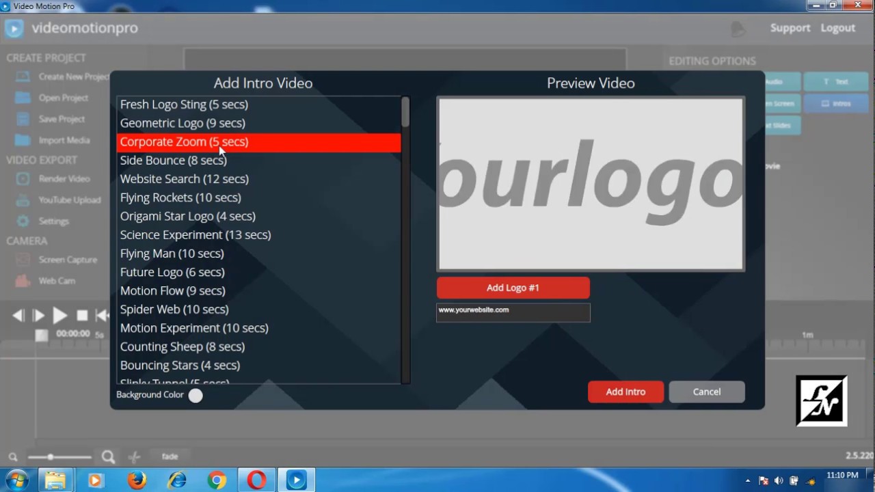Click the small zoom-out magnifier on the timeline
The width and height of the screenshot is (875, 492).
pos(13,457)
